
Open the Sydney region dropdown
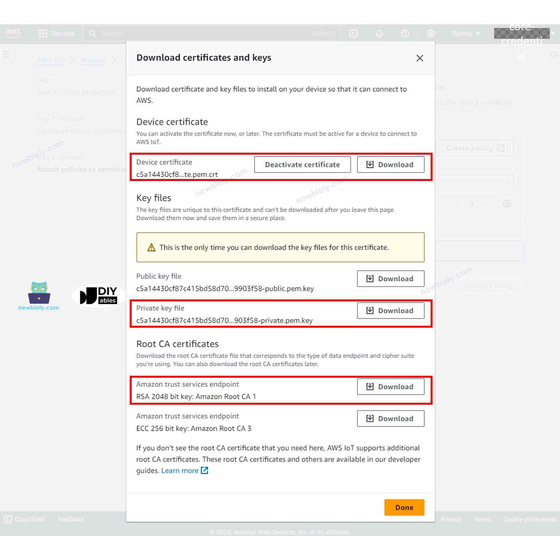(x=465, y=33)
